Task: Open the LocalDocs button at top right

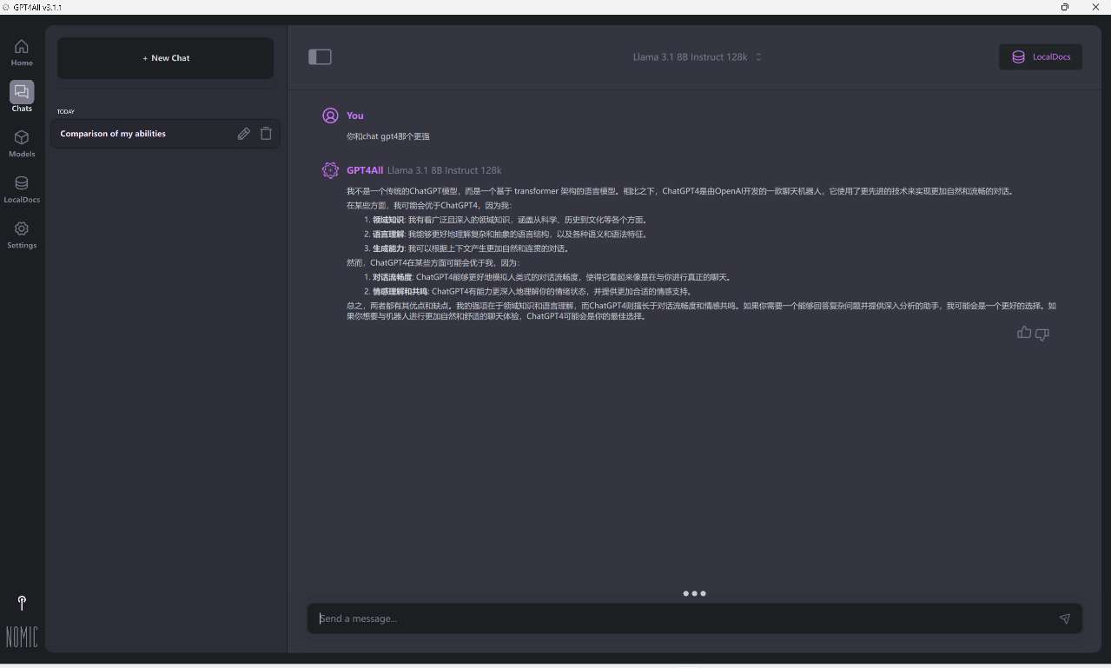Action: [x=1041, y=57]
